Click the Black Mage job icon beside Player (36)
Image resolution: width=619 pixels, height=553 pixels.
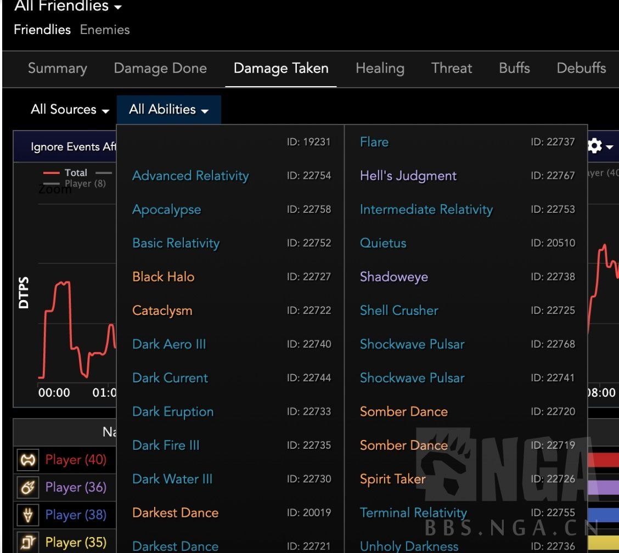(x=27, y=487)
